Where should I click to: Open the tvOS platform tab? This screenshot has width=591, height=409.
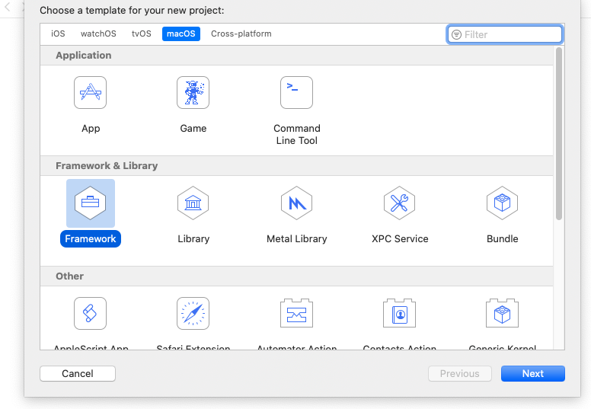tap(142, 34)
